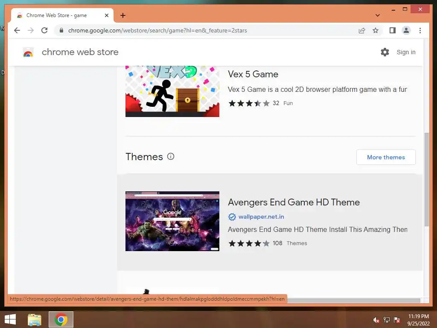Open the Action Center flag icon
Image resolution: width=437 pixels, height=328 pixels.
pos(397,320)
